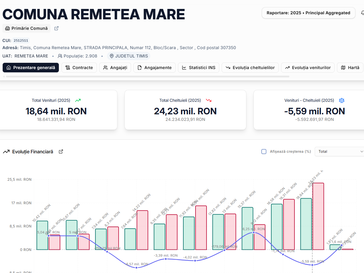Open the Raportare: 2025 Principal Aggregated selector

coord(308,13)
